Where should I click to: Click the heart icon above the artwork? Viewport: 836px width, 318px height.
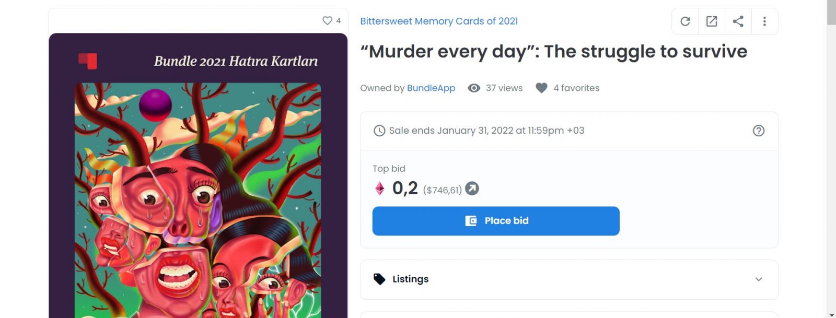coord(327,21)
